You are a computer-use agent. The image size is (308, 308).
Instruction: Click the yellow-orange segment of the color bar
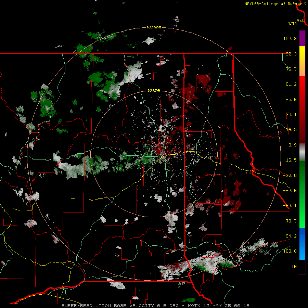pyautogui.click(x=302, y=61)
